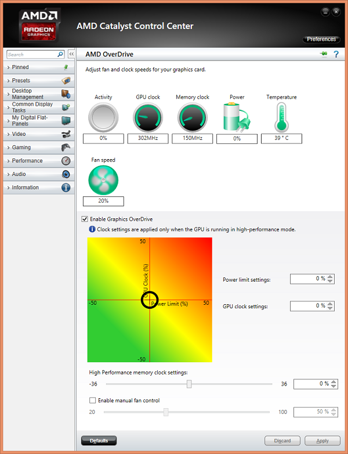This screenshot has width=348, height=454.
Task: Click the GPU clock gauge icon
Action: pyautogui.click(x=147, y=117)
